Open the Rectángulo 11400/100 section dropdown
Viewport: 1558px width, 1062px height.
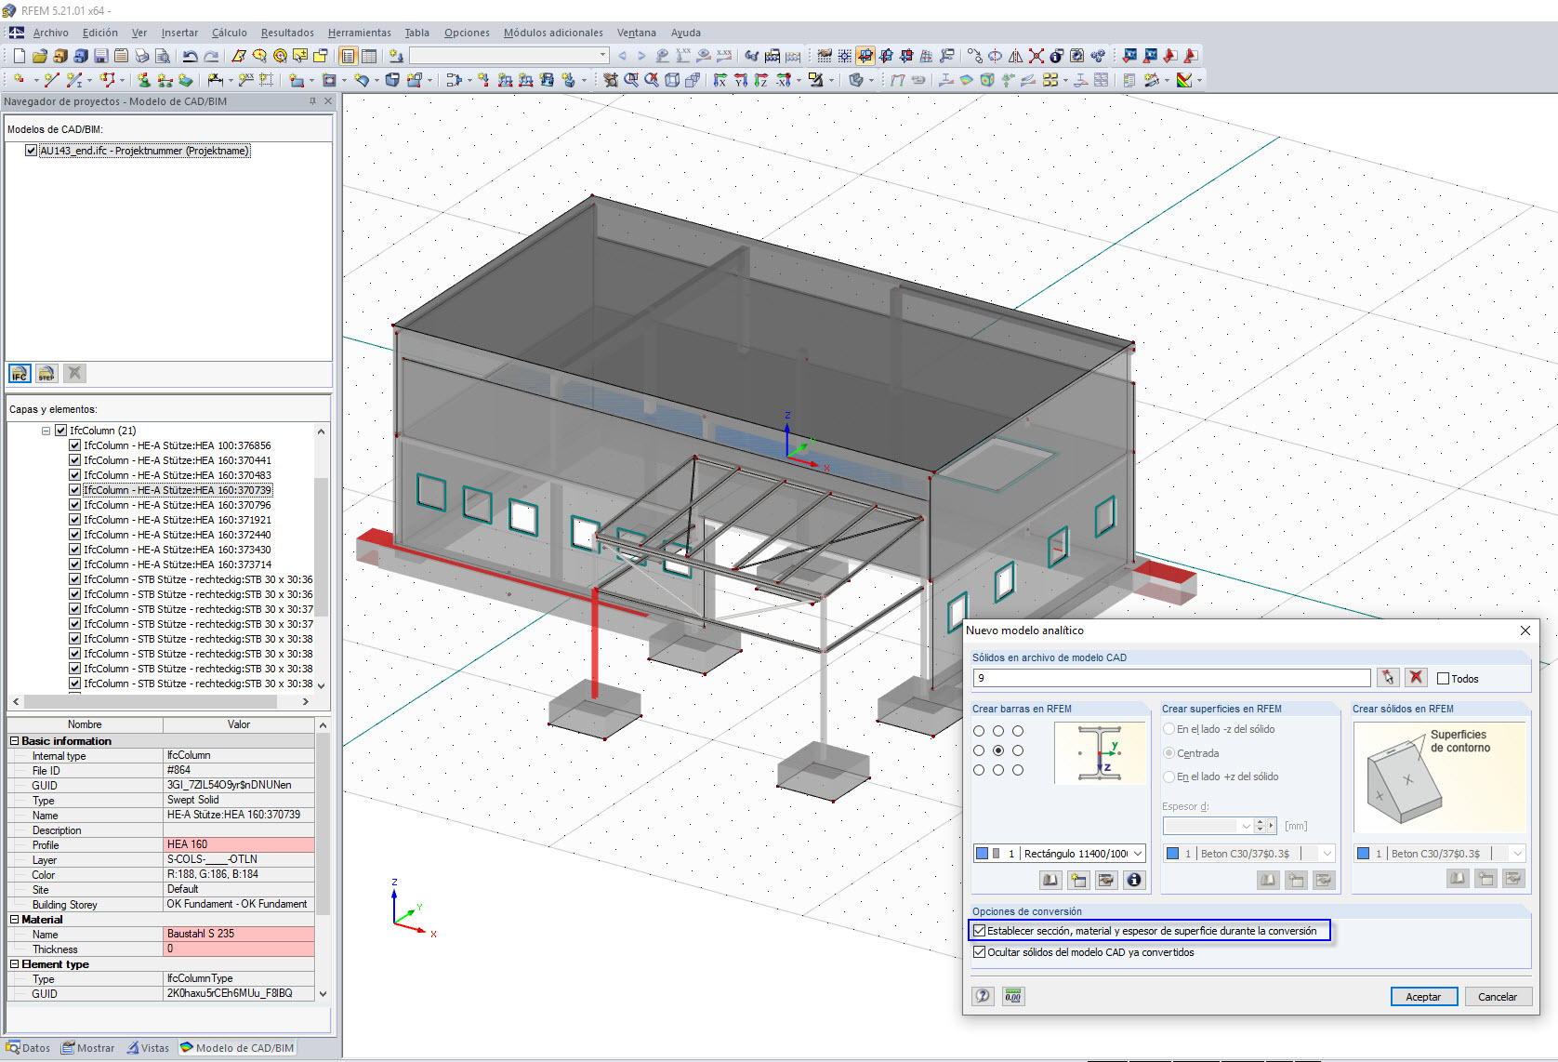coord(1139,854)
